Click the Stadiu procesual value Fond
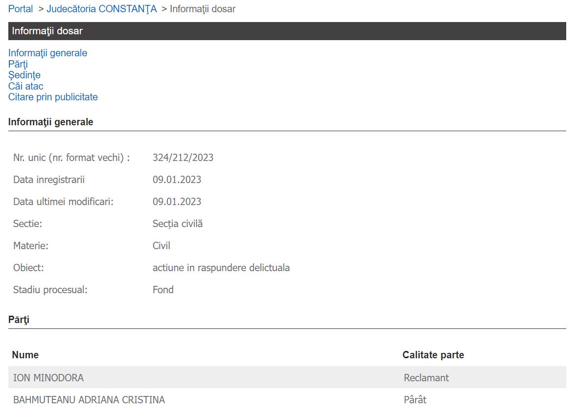Viewport: 576px width, 417px height. 163,290
